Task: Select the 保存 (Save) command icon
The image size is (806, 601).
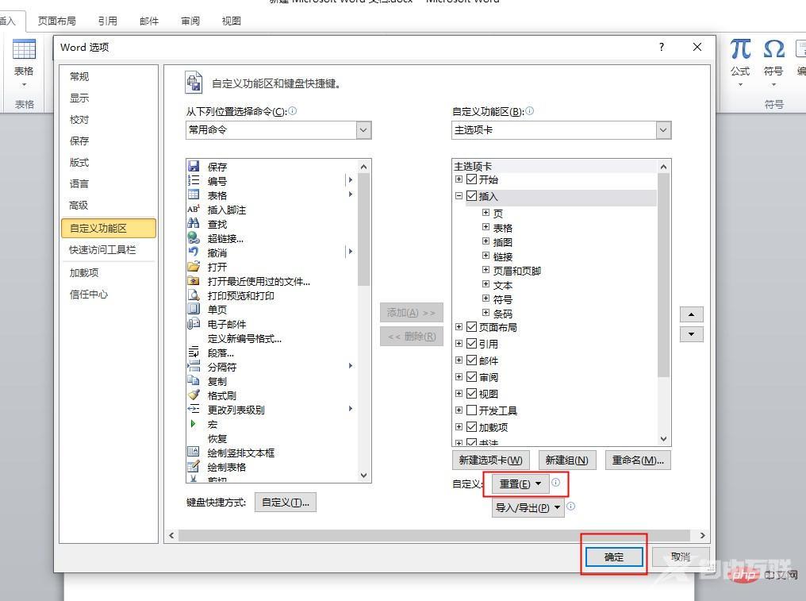Action: pos(193,167)
